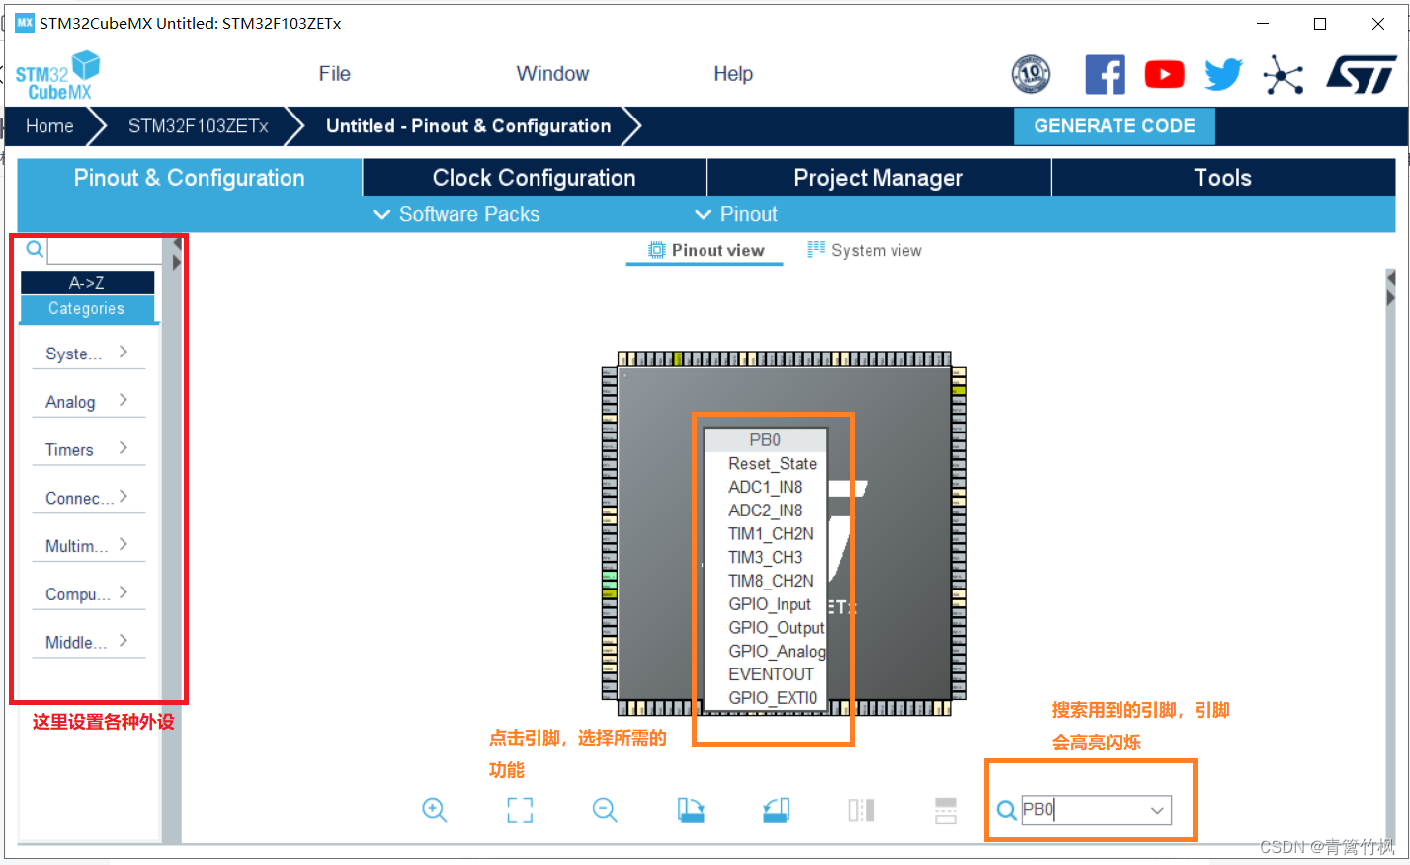Click the peripheral search magnifier icon
The width and height of the screenshot is (1410, 865).
point(35,249)
